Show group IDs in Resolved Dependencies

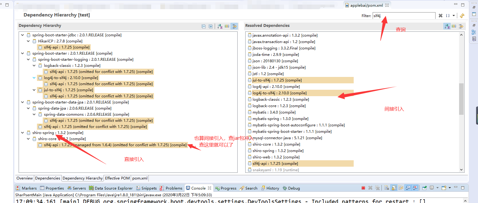(x=454, y=26)
